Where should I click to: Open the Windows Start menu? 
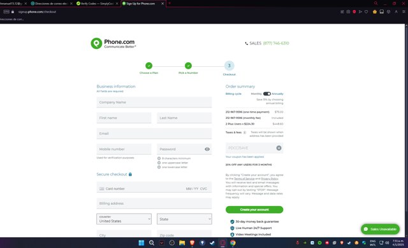pos(142,243)
